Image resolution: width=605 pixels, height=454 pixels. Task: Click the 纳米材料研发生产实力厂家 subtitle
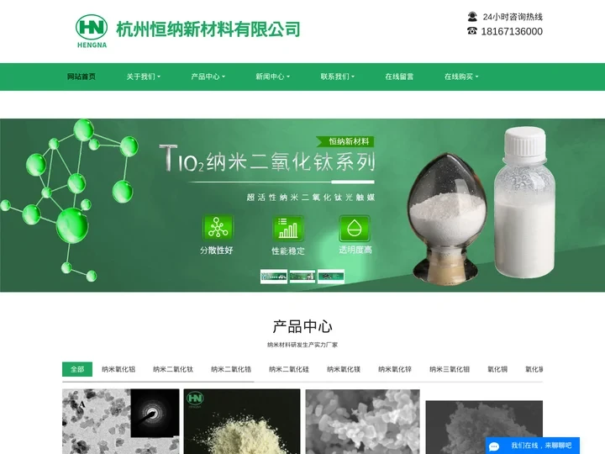pos(302,345)
